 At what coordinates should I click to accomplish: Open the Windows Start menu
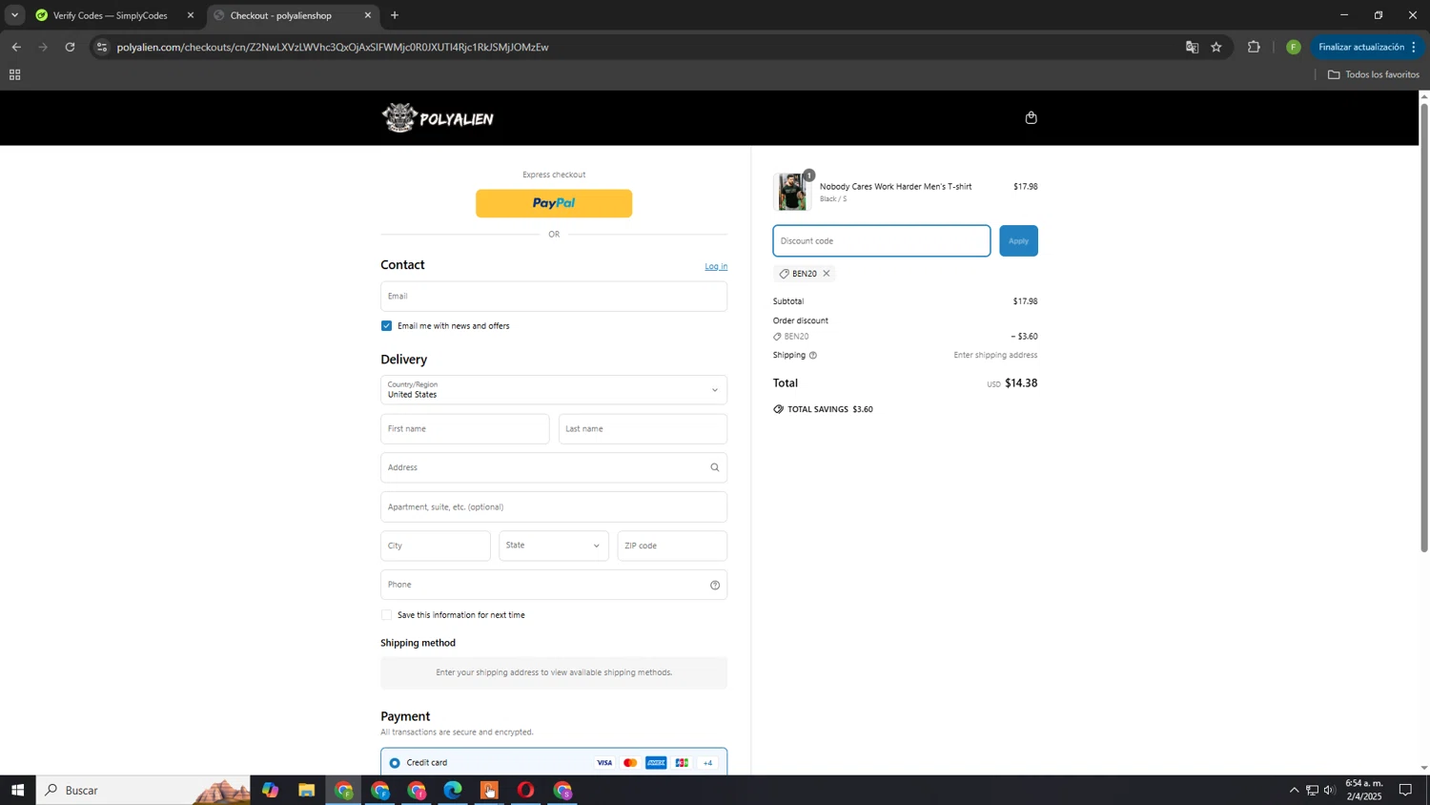tap(17, 791)
